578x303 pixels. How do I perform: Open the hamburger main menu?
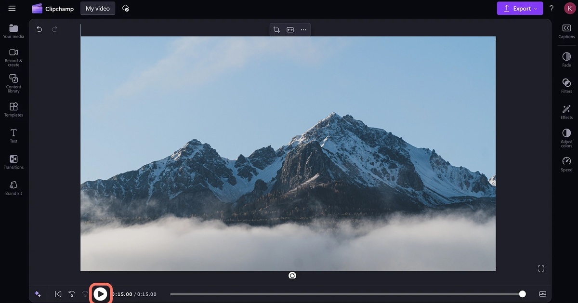(12, 8)
